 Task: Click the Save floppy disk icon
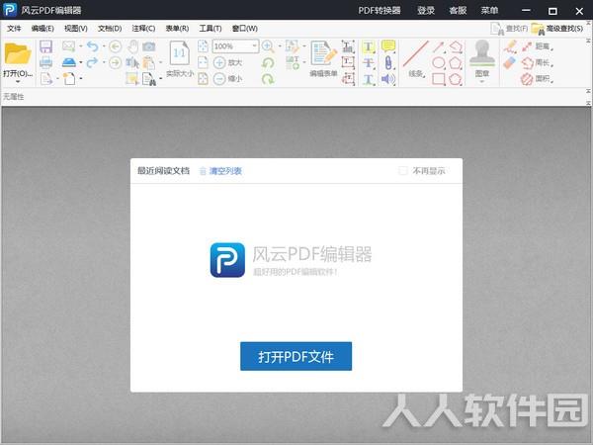[x=45, y=46]
